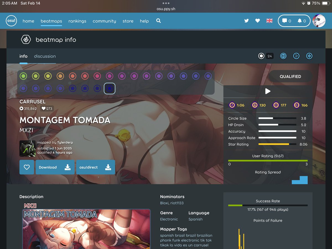Tap the Wi-Fi status icon

304,3
